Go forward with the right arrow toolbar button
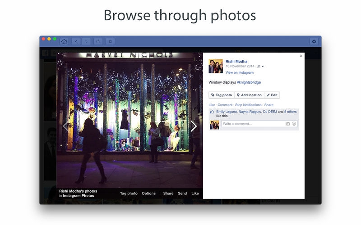The width and height of the screenshot is (361, 225). tap(86, 41)
